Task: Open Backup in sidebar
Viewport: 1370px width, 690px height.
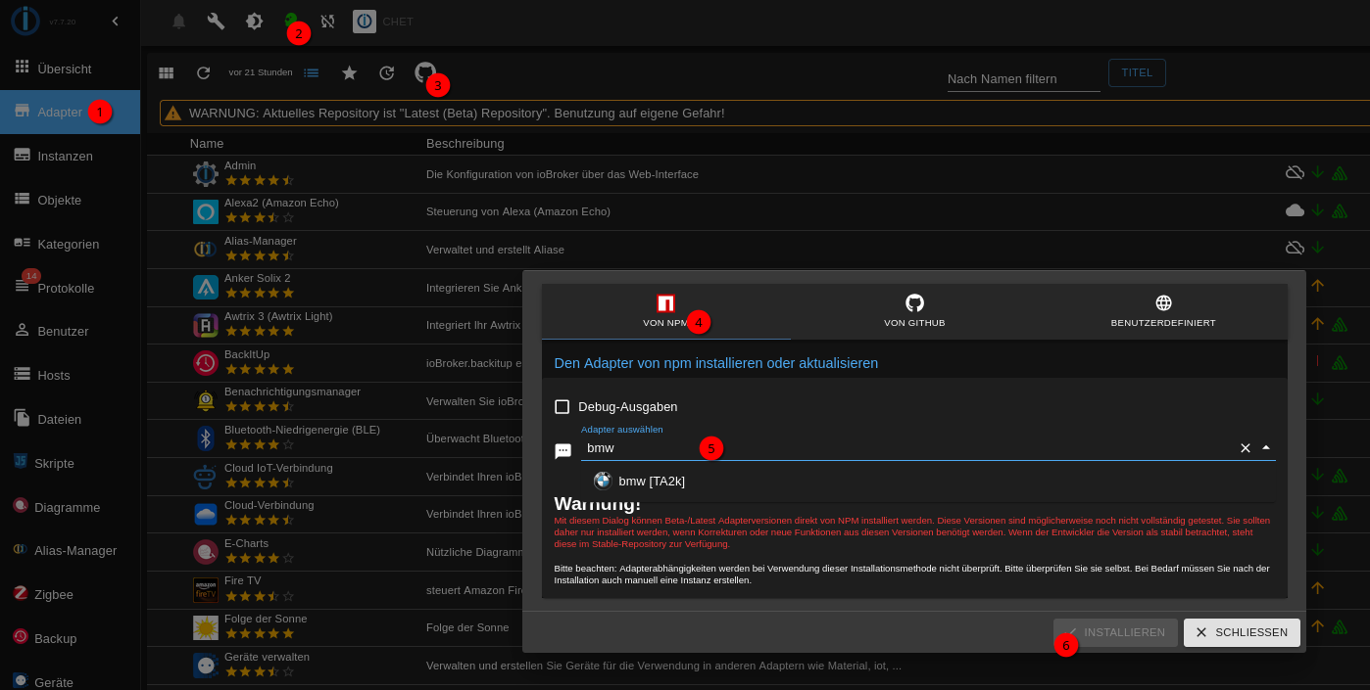Action: 70,638
